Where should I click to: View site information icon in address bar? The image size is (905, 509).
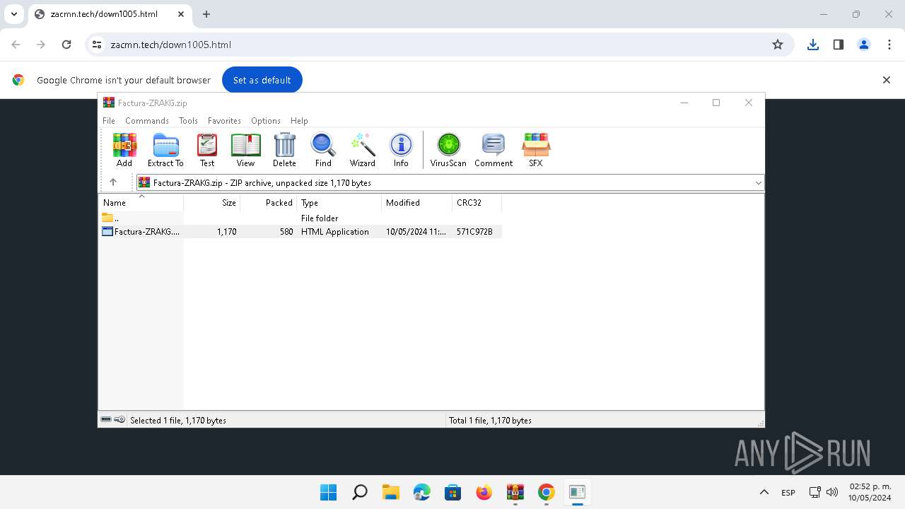click(x=98, y=45)
